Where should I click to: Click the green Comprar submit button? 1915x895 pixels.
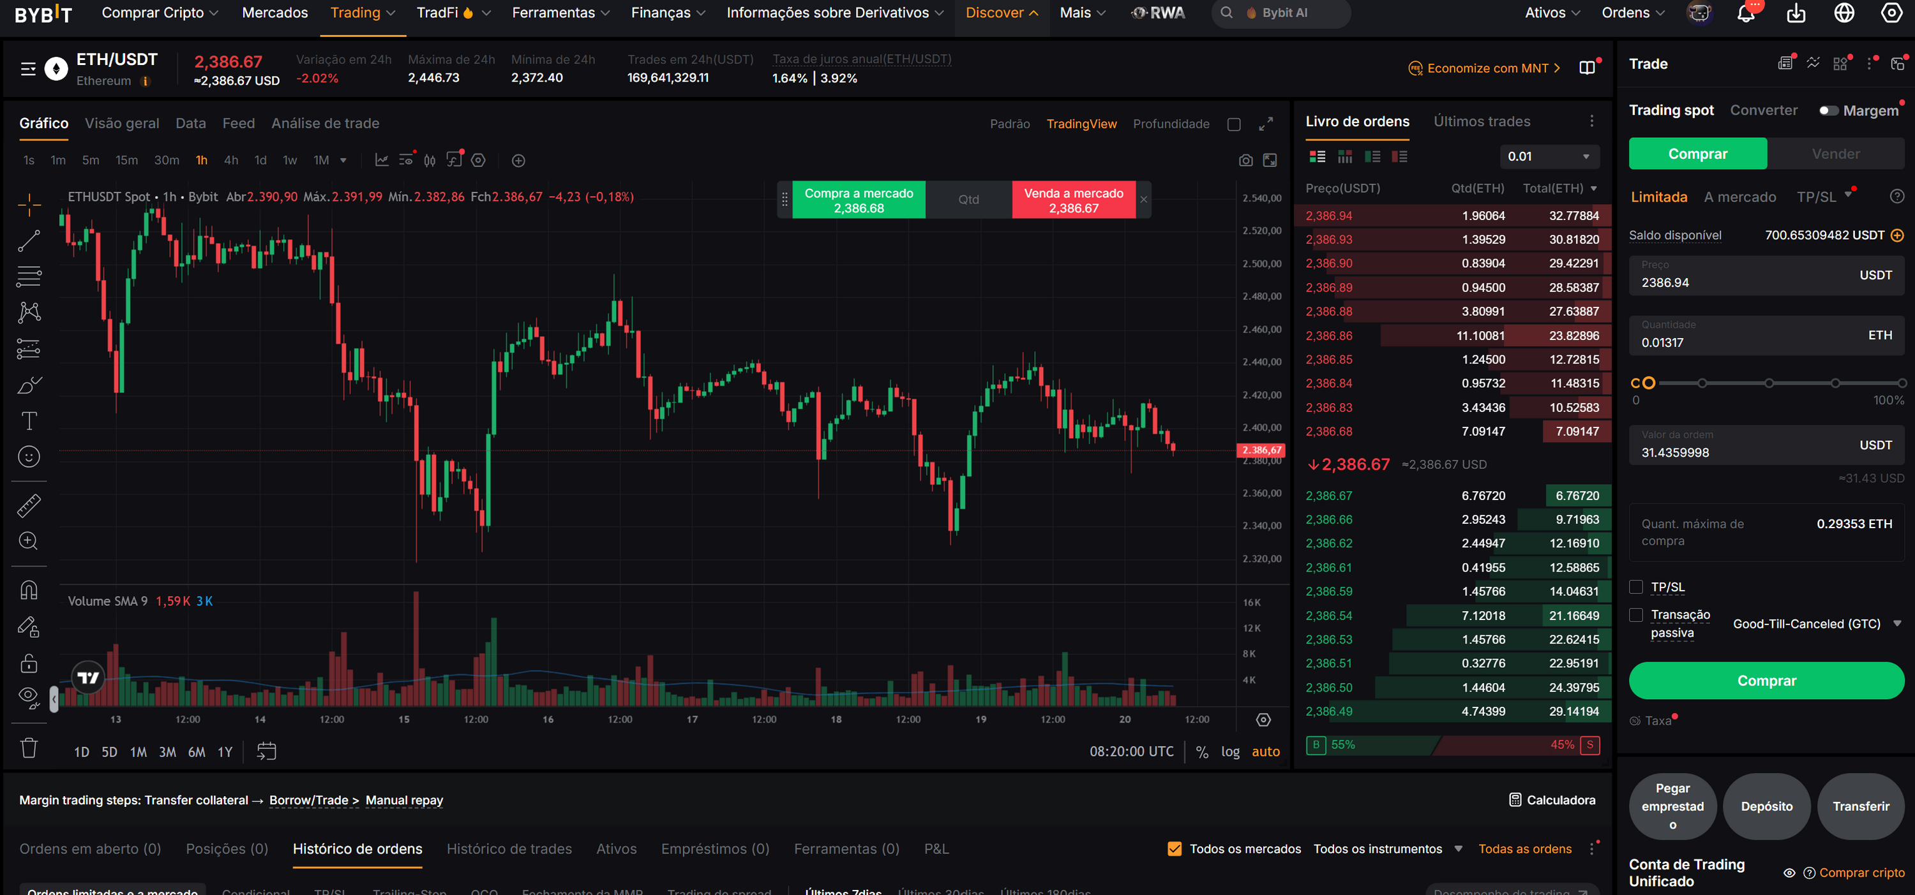click(1766, 681)
